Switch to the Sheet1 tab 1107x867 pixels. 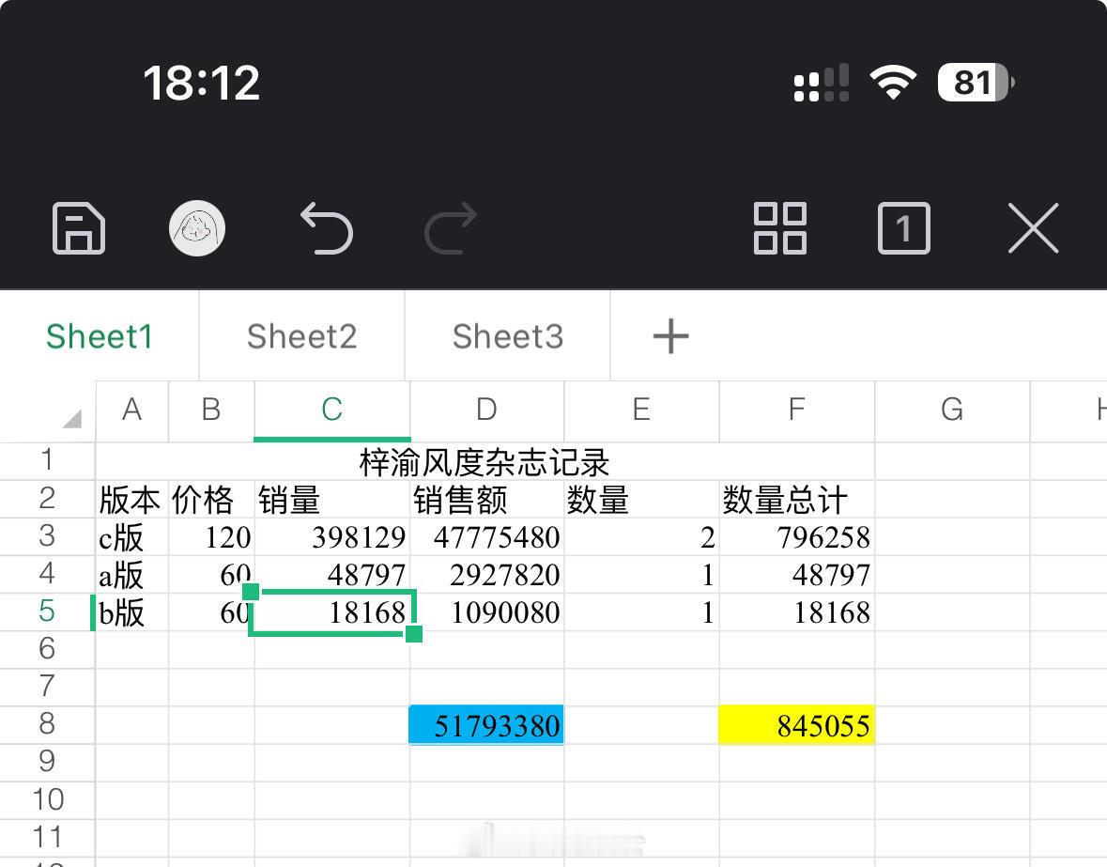(x=100, y=336)
